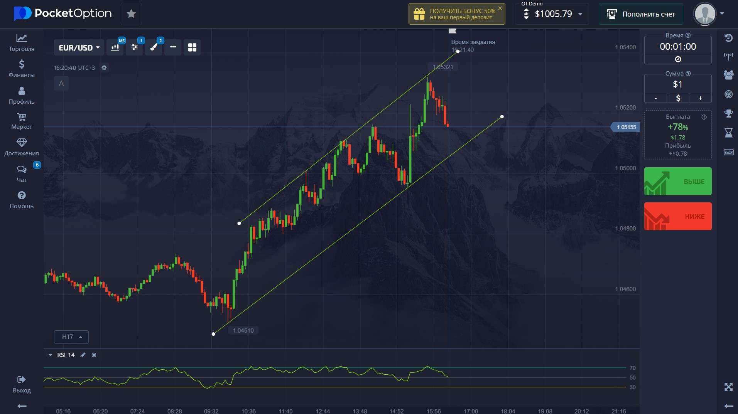This screenshot has height=414, width=738.
Task: Show help for Сумма (amount)
Action: [x=688, y=73]
